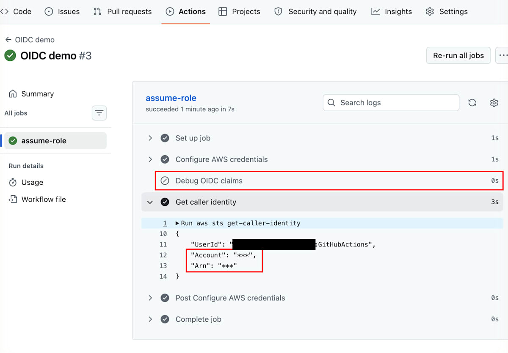Click the Set up job success checkmark
508x353 pixels.
click(165, 138)
